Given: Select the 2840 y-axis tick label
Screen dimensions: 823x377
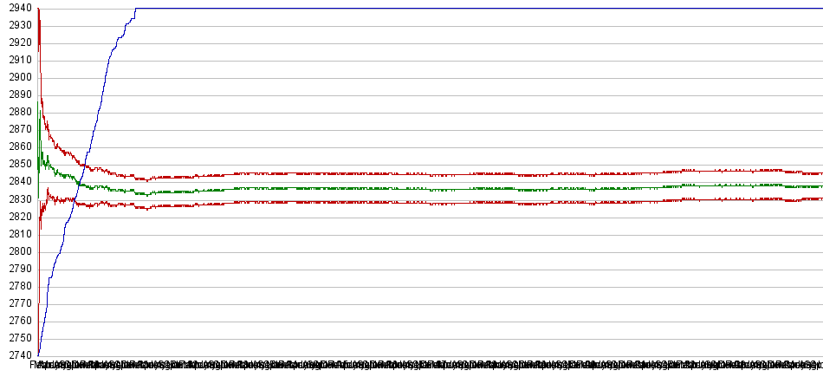Looking at the screenshot, I should point(17,181).
